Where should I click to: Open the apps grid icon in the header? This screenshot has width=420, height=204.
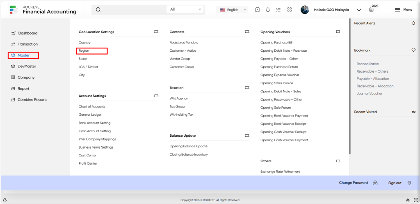(289, 10)
